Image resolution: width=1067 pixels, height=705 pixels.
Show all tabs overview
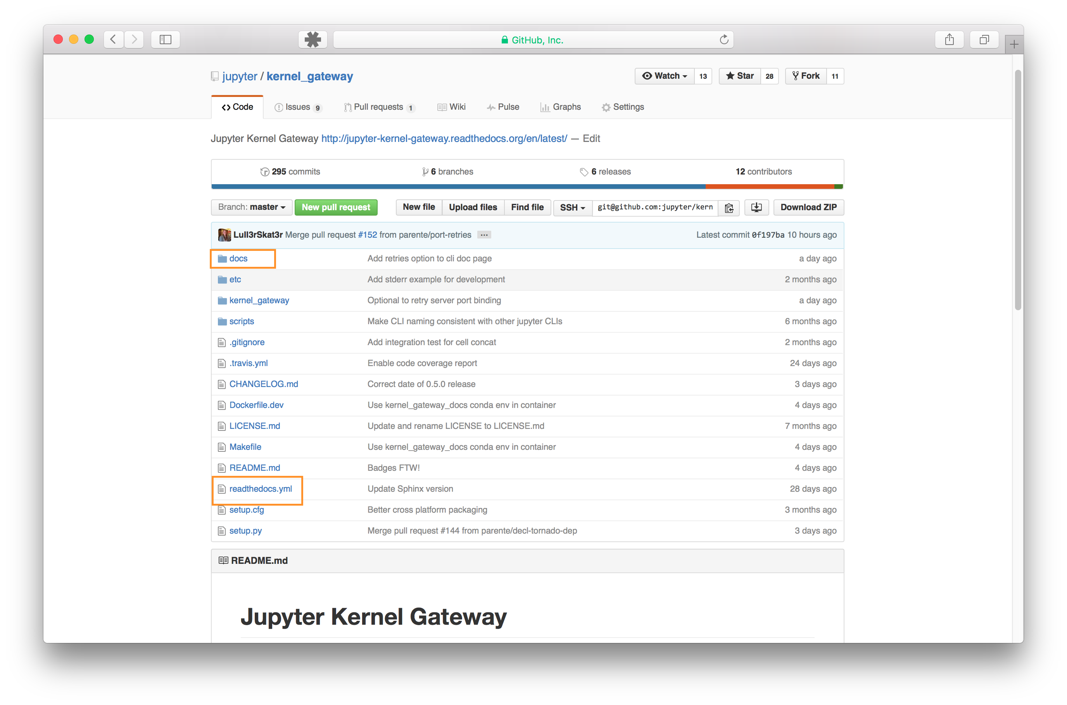pos(984,40)
